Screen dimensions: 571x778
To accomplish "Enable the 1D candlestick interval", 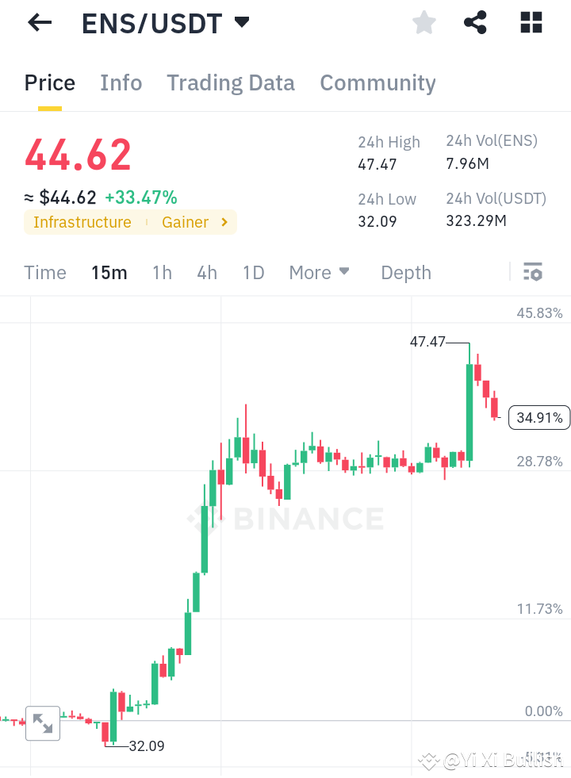I will click(x=253, y=272).
